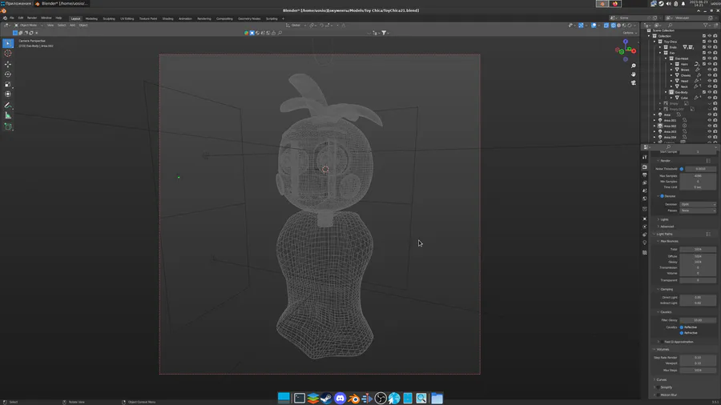Switch to the Geometry Nodes workspace tab
721x405 pixels.
(249, 19)
